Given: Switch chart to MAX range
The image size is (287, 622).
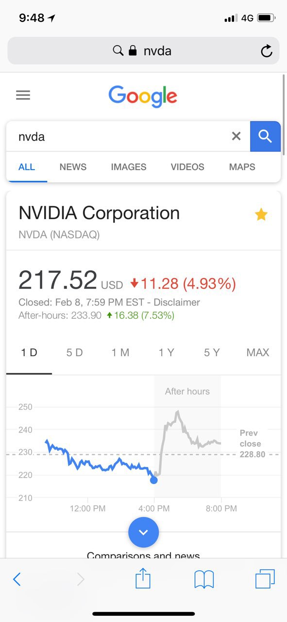Looking at the screenshot, I should point(257,353).
